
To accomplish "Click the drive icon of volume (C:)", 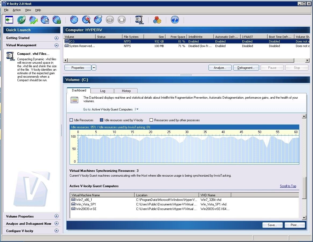I will tap(67, 41).
